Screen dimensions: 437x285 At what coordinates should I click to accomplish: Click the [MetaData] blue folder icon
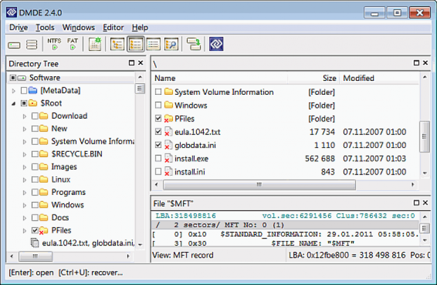pyautogui.click(x=33, y=91)
